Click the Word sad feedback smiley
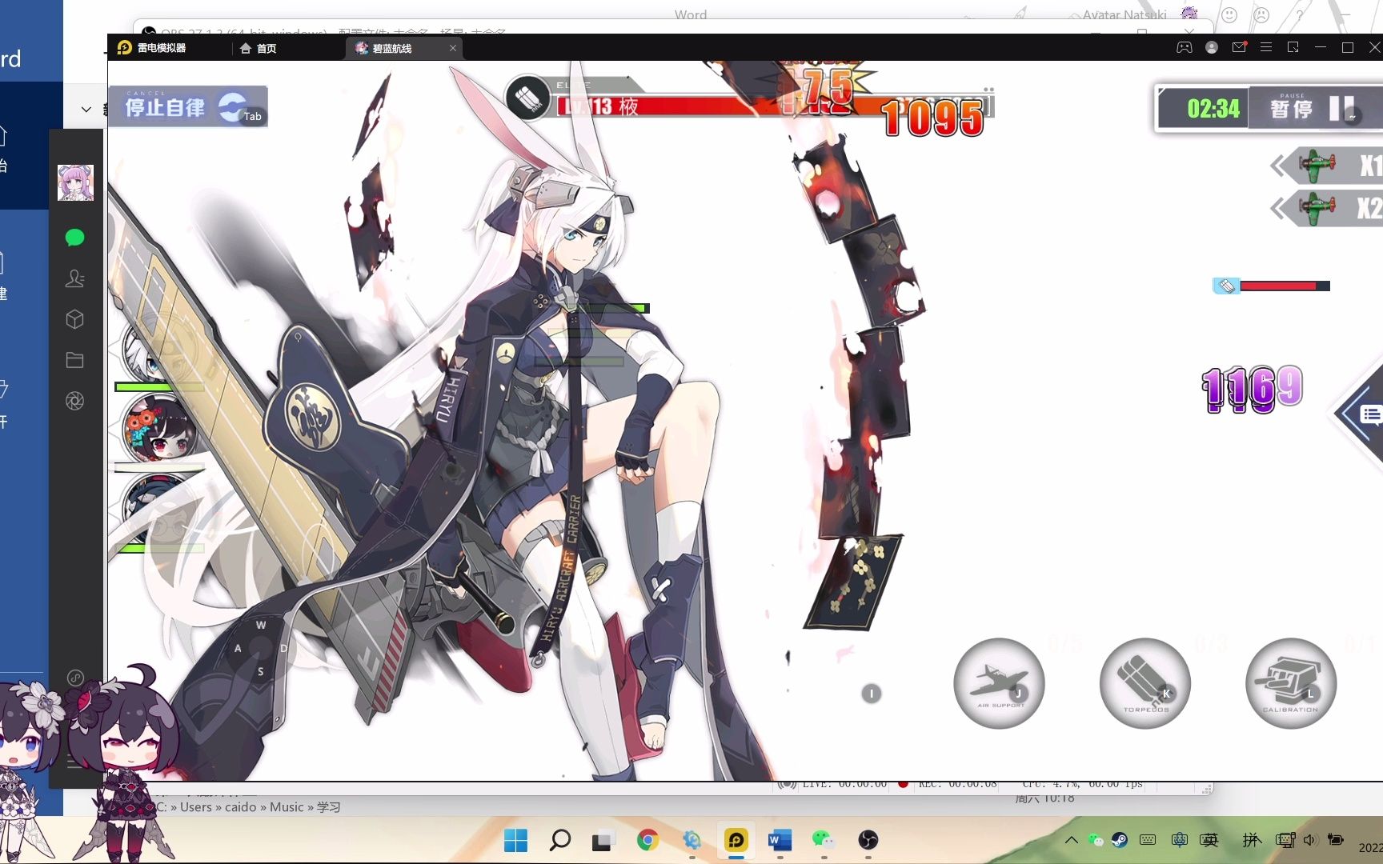This screenshot has height=864, width=1383. pyautogui.click(x=1261, y=15)
